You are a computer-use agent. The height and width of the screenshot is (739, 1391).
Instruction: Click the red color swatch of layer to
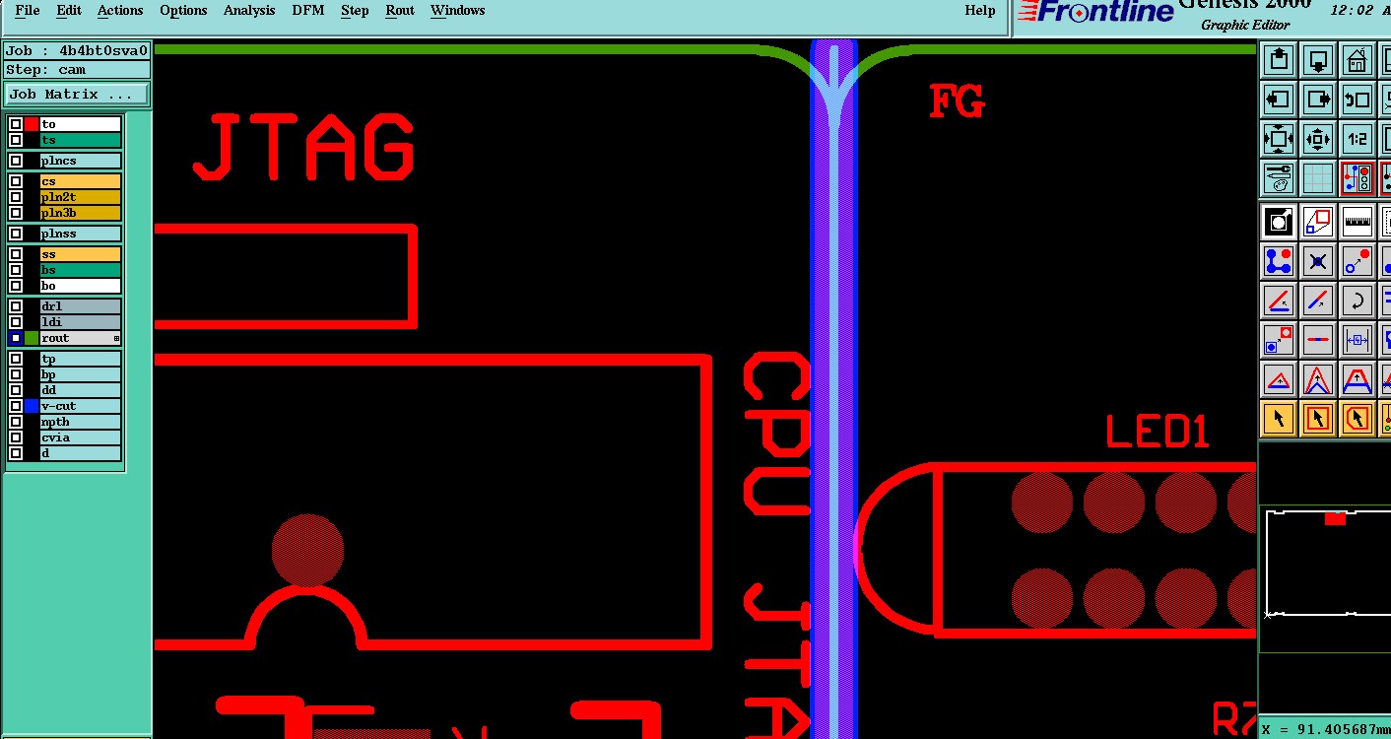click(32, 124)
